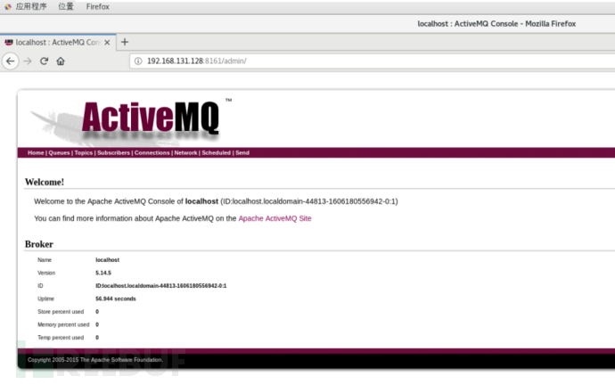Click the broker ID text in parentheses in the welcome sentence

309,201
